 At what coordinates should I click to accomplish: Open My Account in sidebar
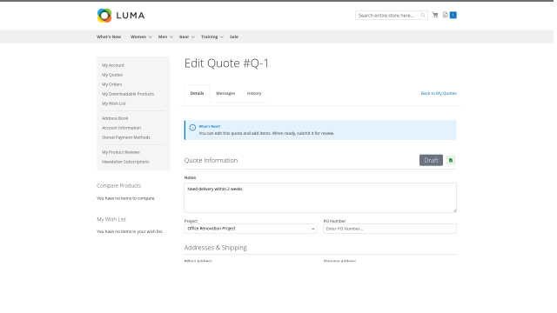113,65
